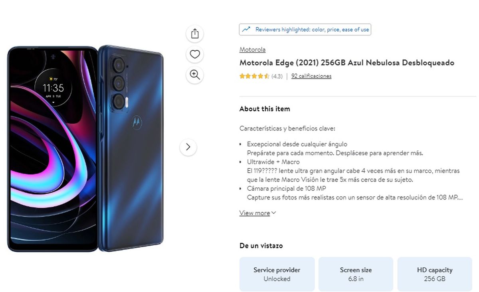Image resolution: width=479 pixels, height=292 pixels.
Task: Click the star rating icons
Action: (x=254, y=76)
